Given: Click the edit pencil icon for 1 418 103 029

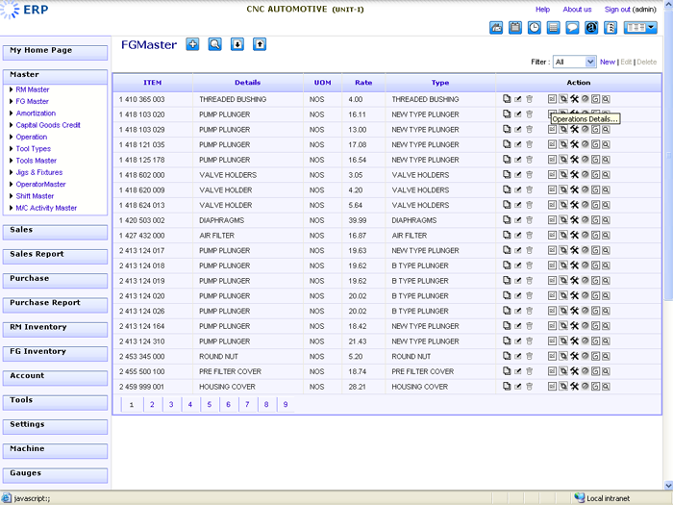Looking at the screenshot, I should point(518,130).
